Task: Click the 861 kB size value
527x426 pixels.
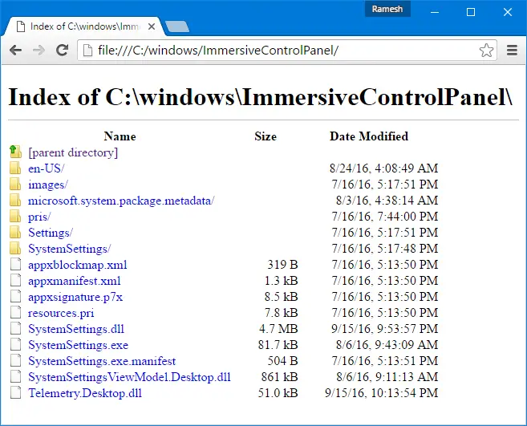Action: tap(280, 377)
